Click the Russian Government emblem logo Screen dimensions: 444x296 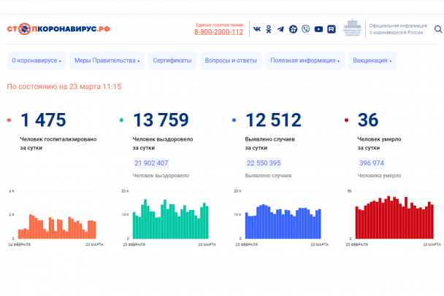pos(352,29)
